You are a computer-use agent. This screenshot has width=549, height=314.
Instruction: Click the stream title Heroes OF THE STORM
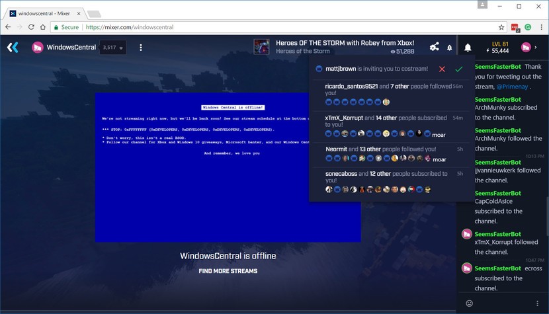345,43
